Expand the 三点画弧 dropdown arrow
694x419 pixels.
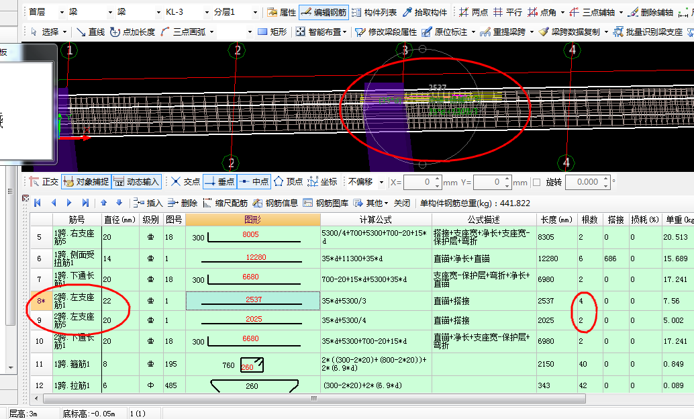pyautogui.click(x=211, y=32)
